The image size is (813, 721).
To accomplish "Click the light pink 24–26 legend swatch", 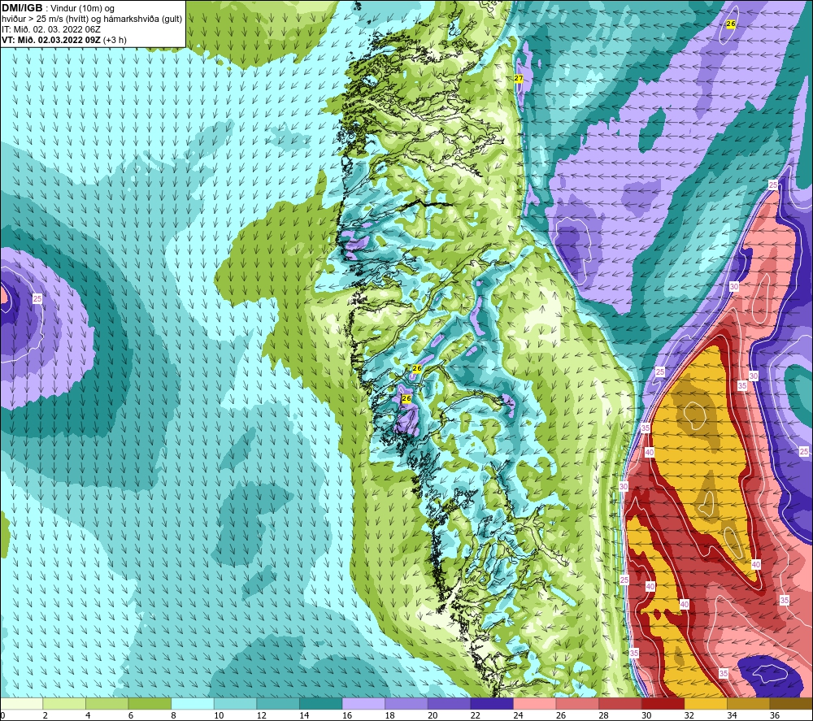I will point(535,703).
